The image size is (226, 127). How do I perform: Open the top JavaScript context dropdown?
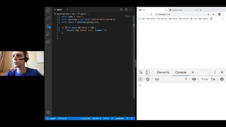tap(171, 79)
